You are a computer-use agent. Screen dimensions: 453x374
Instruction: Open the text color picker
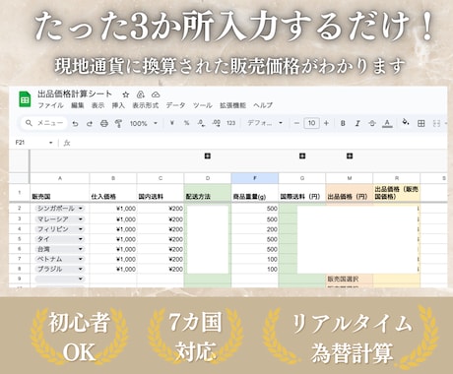(387, 123)
